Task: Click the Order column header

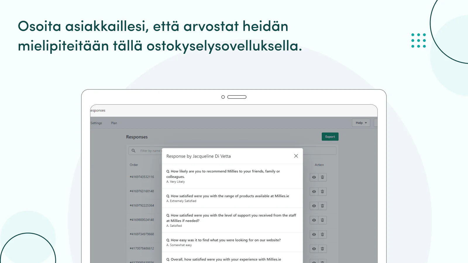Action: pos(134,165)
